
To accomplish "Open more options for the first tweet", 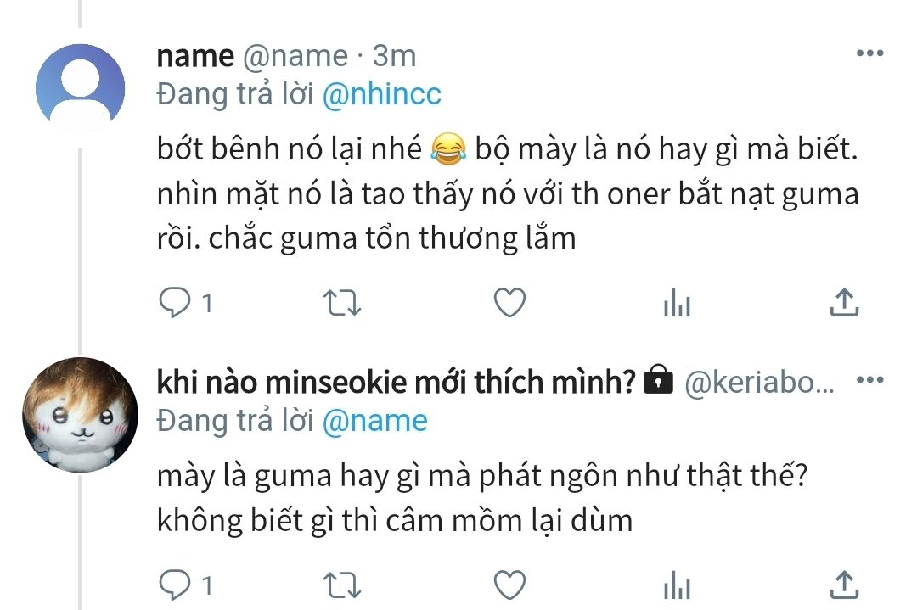I will (869, 53).
